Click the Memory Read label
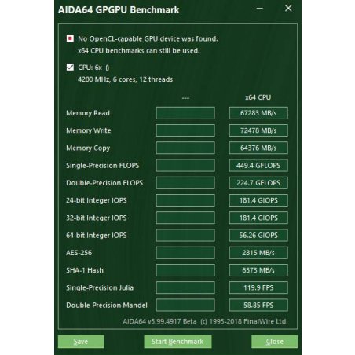 tap(88, 113)
